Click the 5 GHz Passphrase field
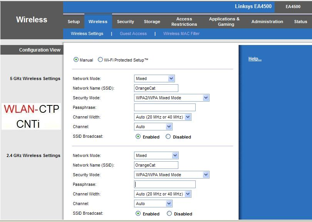The width and height of the screenshot is (312, 222). [x=165, y=107]
